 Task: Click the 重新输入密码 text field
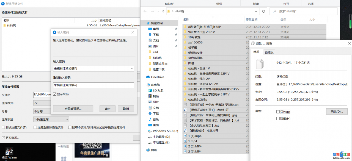pyautogui.click(x=94, y=85)
